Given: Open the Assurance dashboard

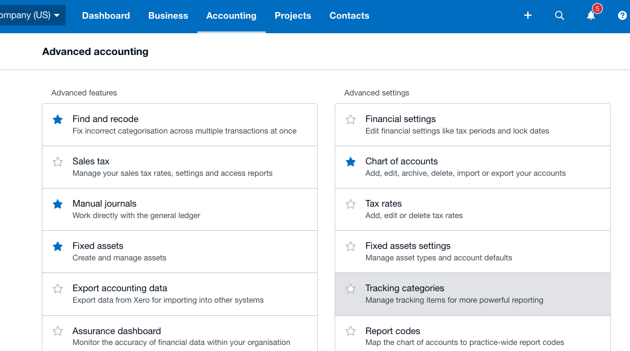Looking at the screenshot, I should point(117,331).
